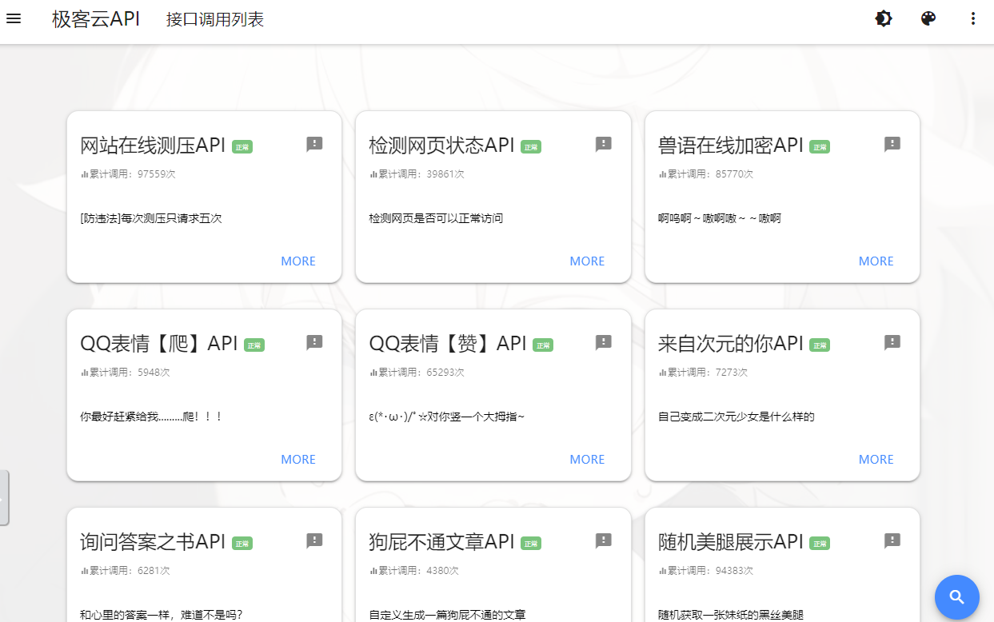Image resolution: width=994 pixels, height=622 pixels.
Task: Click feedback icon on 狗屁不通文章API card
Action: pyautogui.click(x=604, y=540)
